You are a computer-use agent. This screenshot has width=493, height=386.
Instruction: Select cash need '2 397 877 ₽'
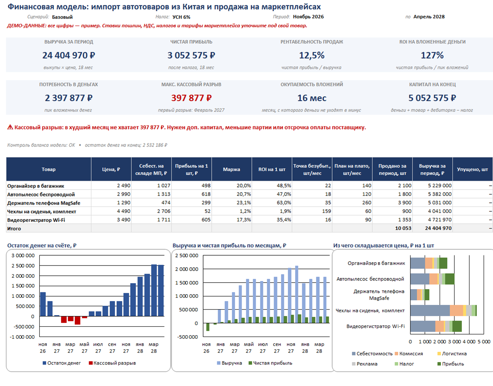(x=68, y=98)
